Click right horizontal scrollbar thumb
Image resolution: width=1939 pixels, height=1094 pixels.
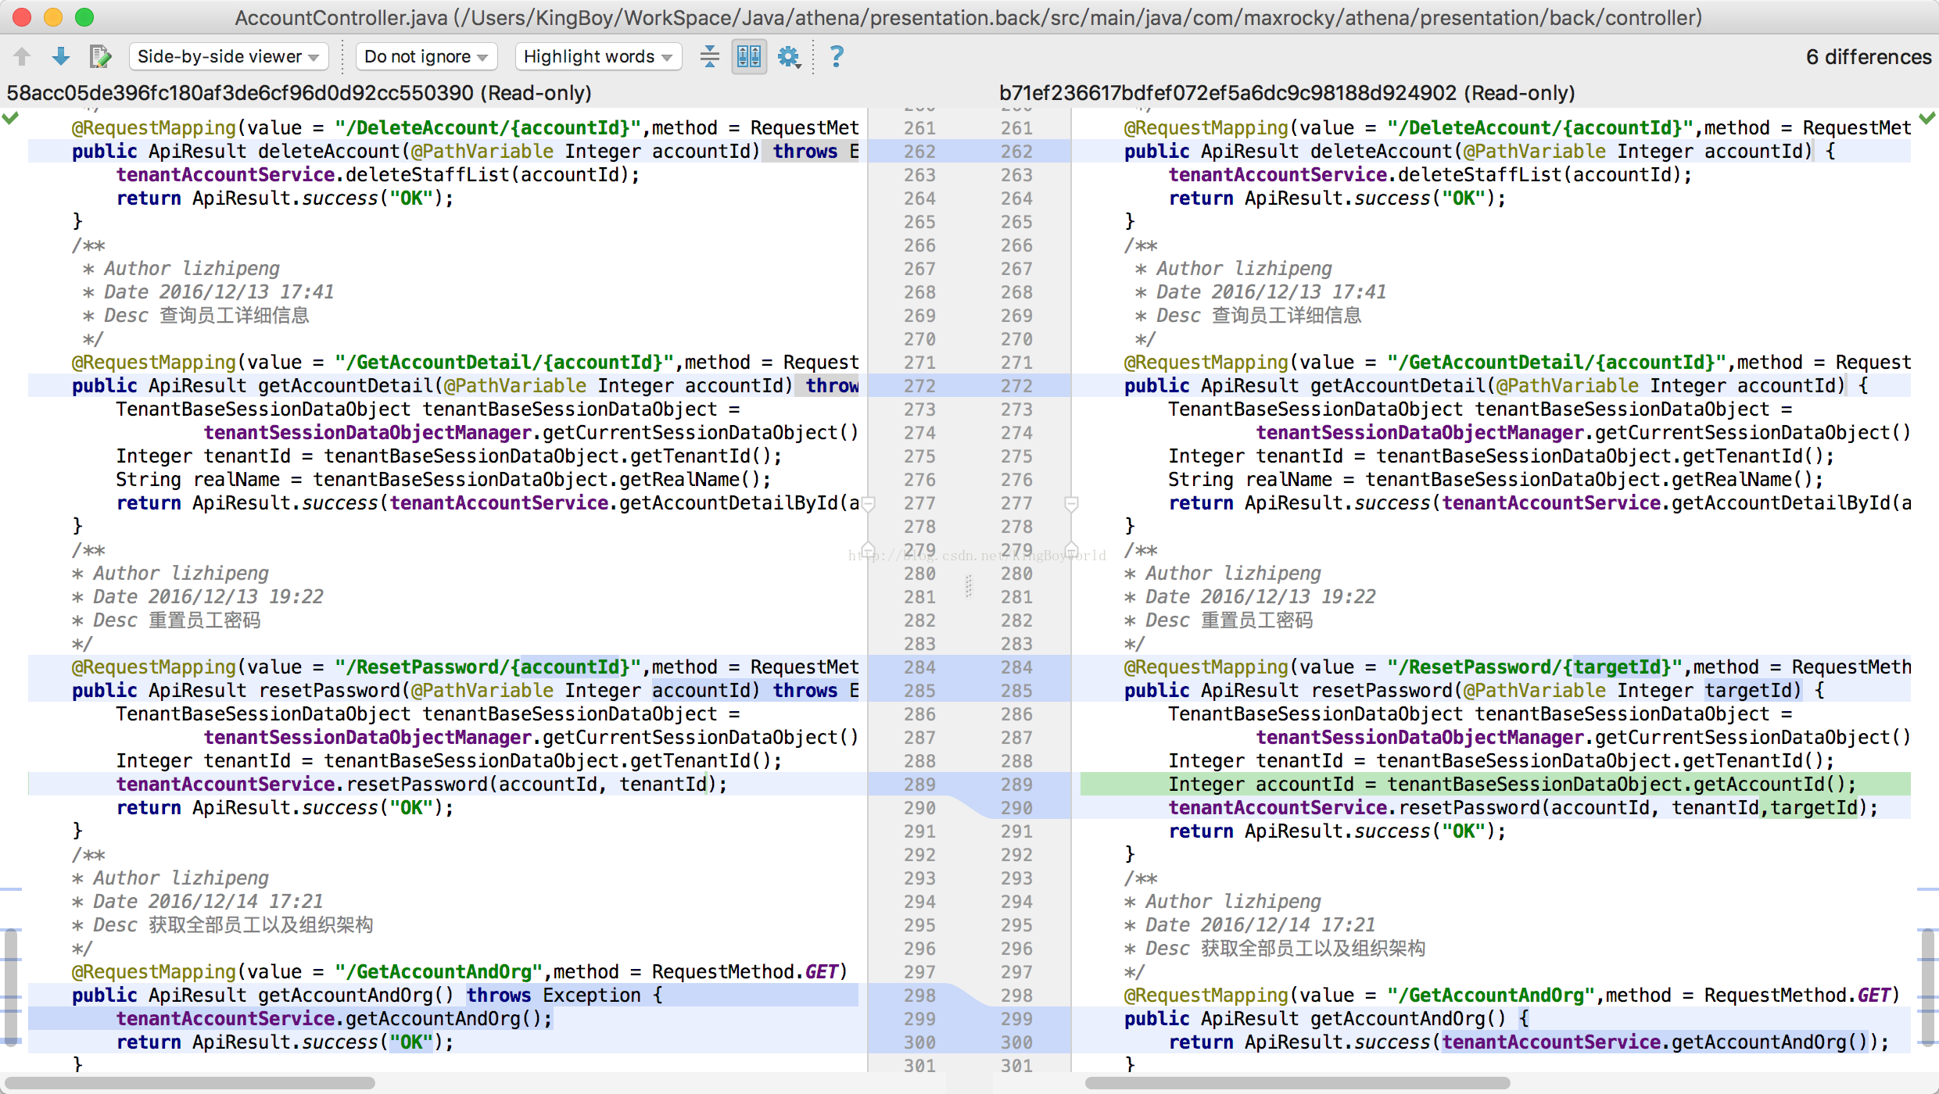1298,1083
